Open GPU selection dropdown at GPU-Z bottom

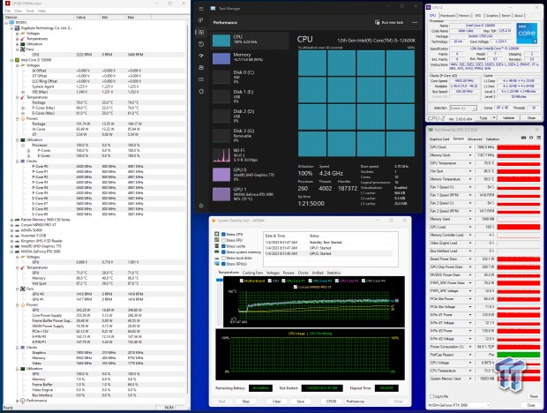(x=460, y=405)
